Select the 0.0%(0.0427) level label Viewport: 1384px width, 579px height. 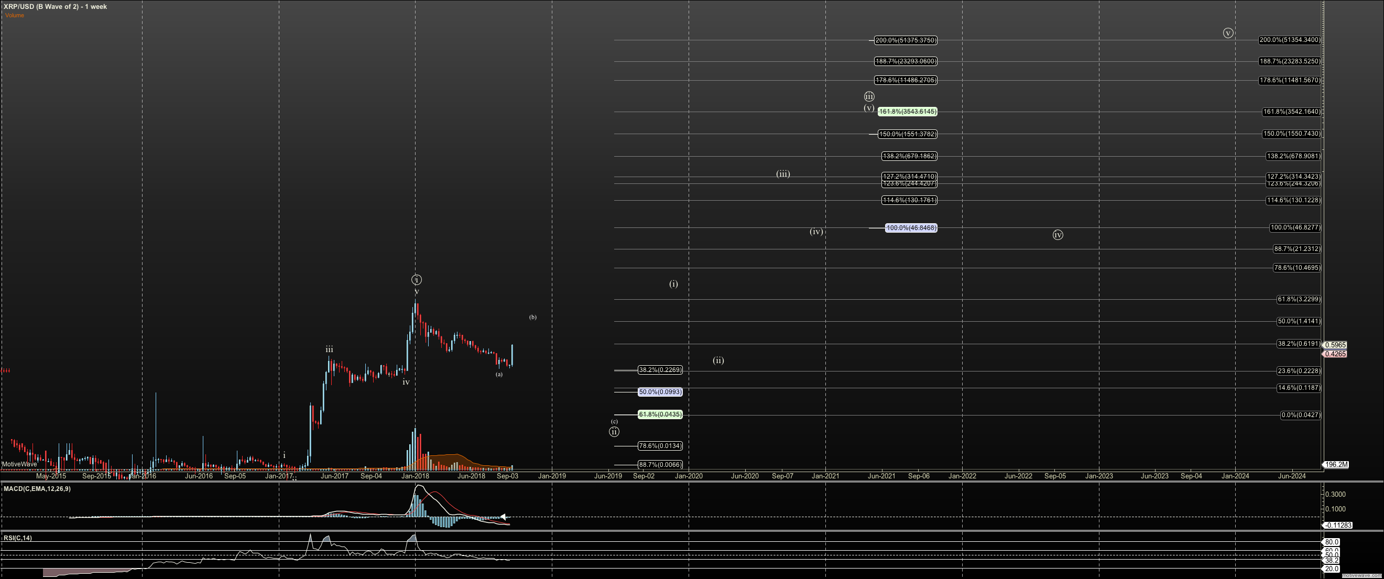pyautogui.click(x=1301, y=414)
